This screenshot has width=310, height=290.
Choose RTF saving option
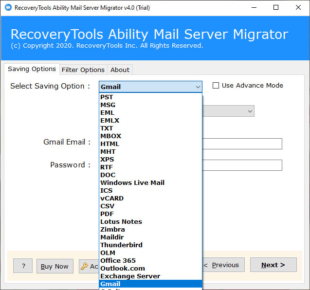[150, 167]
